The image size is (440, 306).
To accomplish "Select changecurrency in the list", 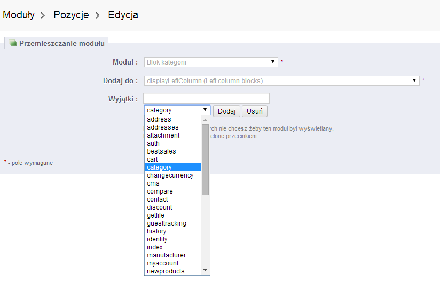I will (173, 175).
